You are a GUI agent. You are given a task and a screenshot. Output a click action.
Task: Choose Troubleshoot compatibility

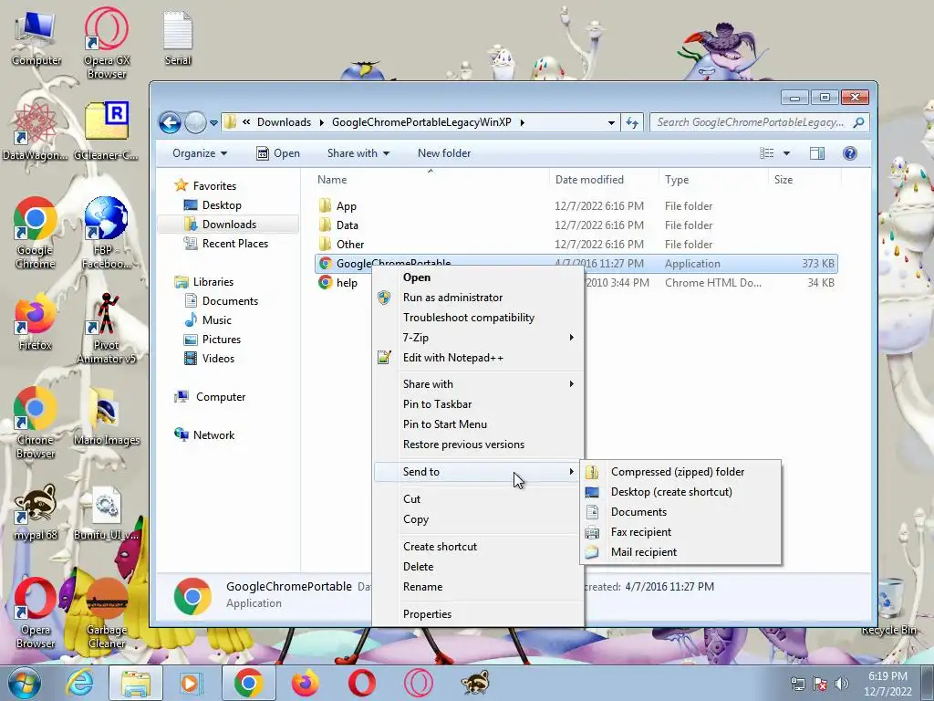click(x=478, y=318)
